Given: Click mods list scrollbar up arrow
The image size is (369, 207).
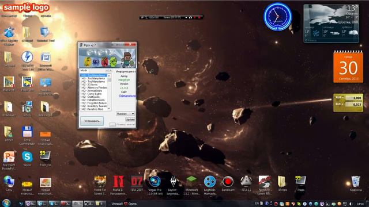Looking at the screenshot, I should tap(109, 75).
